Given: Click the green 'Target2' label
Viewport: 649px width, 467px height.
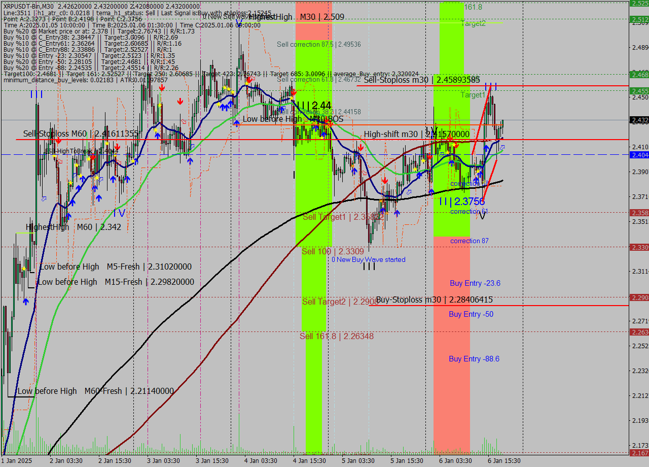Looking at the screenshot, I should 473,23.
